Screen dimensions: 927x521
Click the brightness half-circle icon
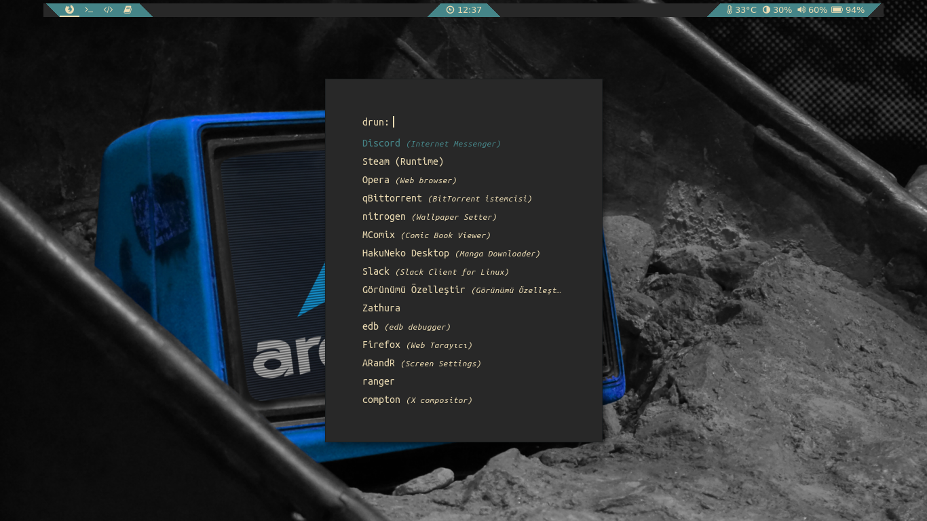767,10
